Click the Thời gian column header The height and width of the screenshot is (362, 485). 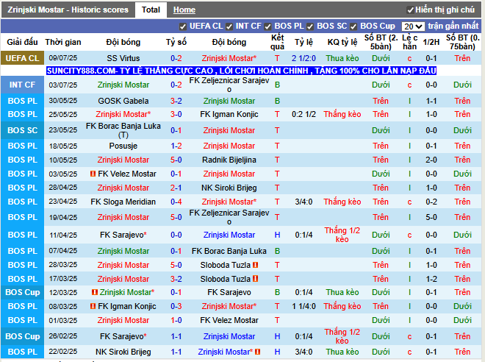coord(63,42)
